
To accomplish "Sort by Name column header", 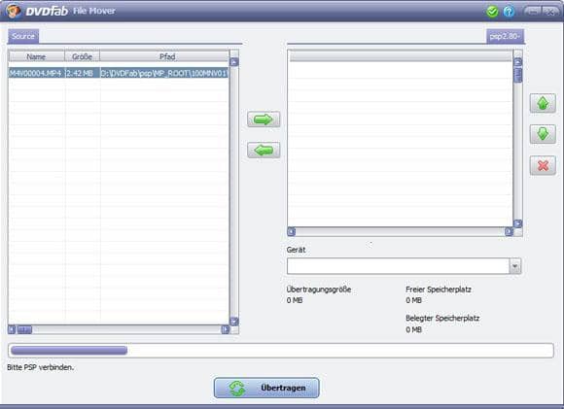I will coord(36,56).
